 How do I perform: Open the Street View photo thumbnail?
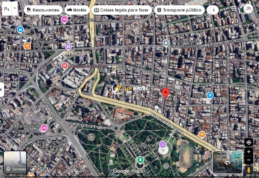pos(227,162)
